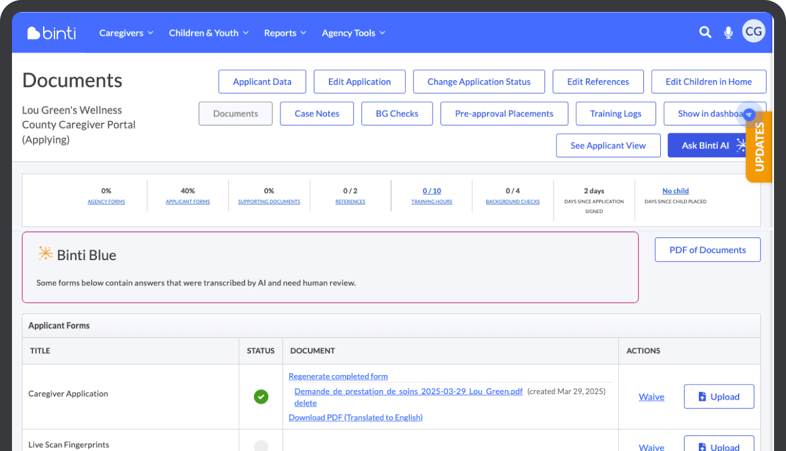Open Demande_de_prestation_de_soins PDF link
Viewport: 786px width, 451px height.
click(x=409, y=391)
